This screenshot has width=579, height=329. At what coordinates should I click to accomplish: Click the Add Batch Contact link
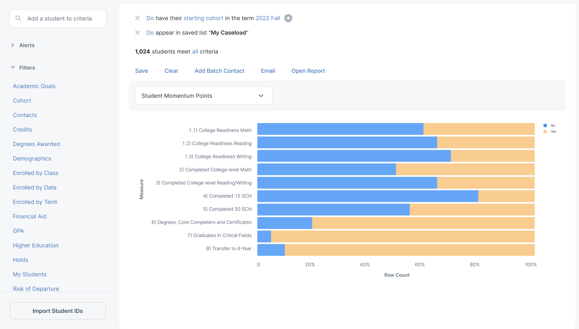[x=220, y=71]
